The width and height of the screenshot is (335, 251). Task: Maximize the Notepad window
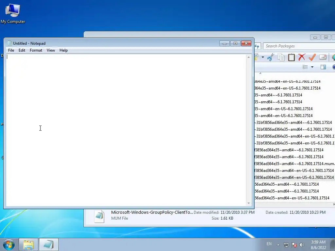(x=236, y=43)
